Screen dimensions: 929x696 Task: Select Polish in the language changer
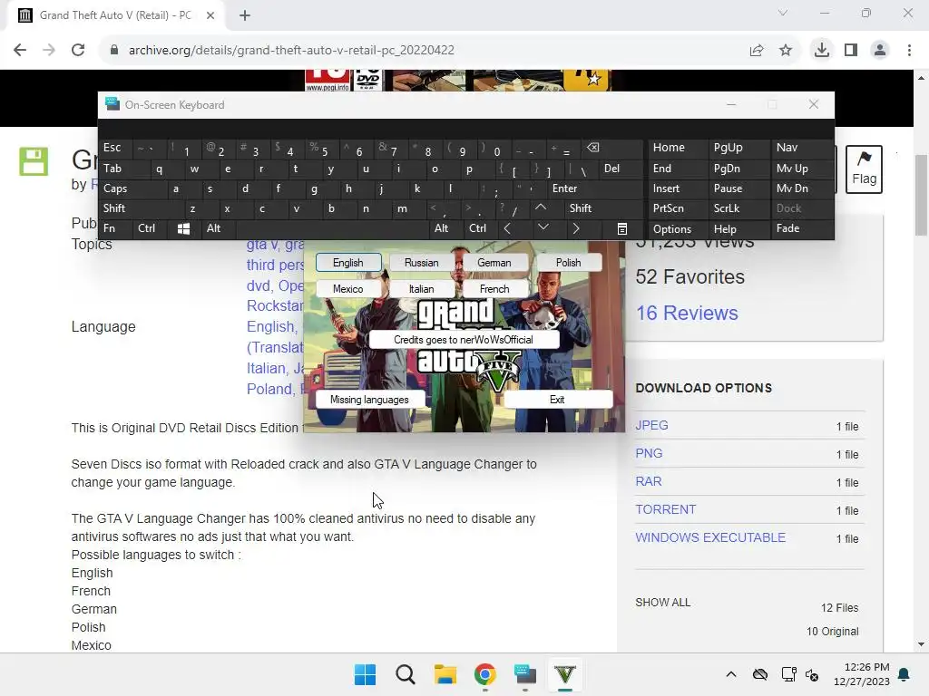pos(568,263)
